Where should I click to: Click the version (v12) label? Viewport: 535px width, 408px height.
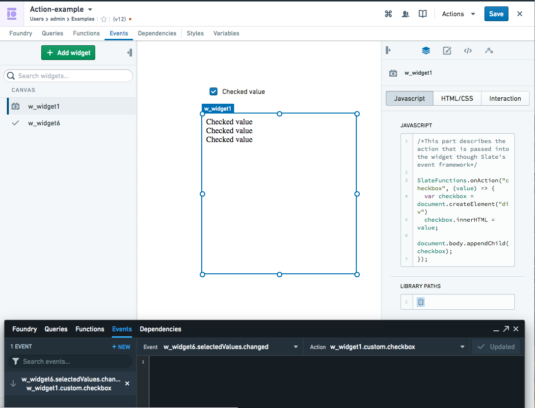pyautogui.click(x=119, y=19)
